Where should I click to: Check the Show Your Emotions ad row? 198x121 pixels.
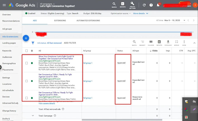[x=26, y=63]
